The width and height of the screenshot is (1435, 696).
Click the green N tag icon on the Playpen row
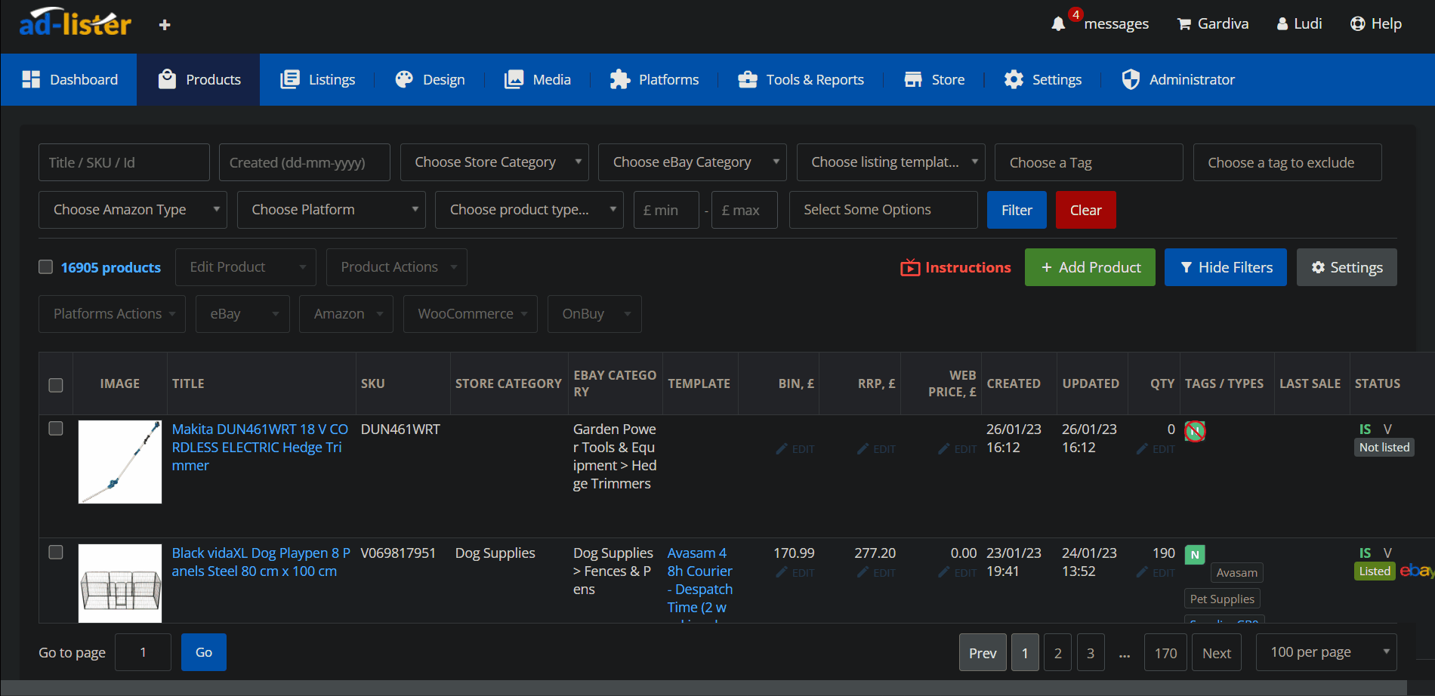[x=1195, y=555]
